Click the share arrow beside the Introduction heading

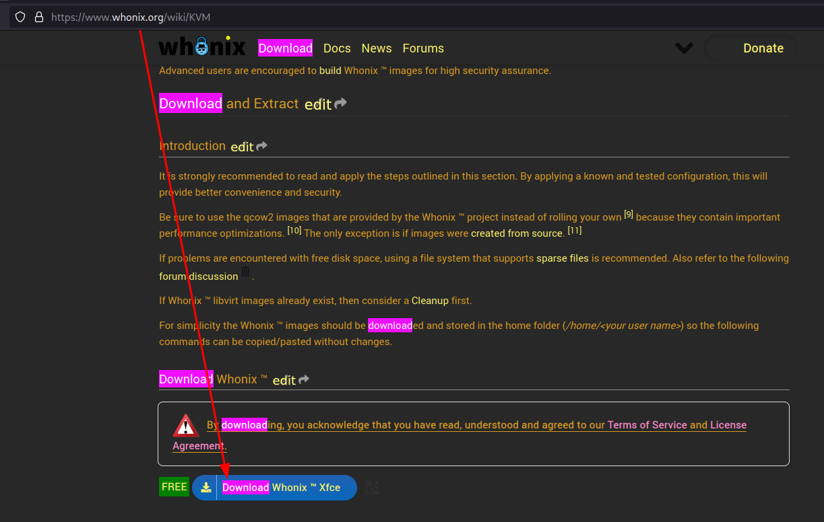261,146
